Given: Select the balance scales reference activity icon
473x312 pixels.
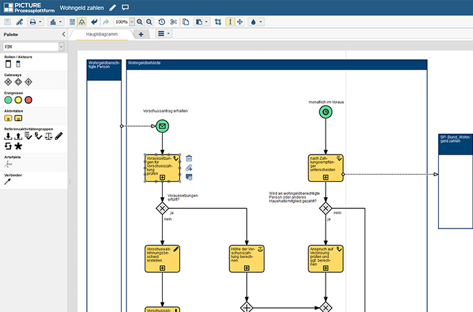Looking at the screenshot, I should point(49,136).
